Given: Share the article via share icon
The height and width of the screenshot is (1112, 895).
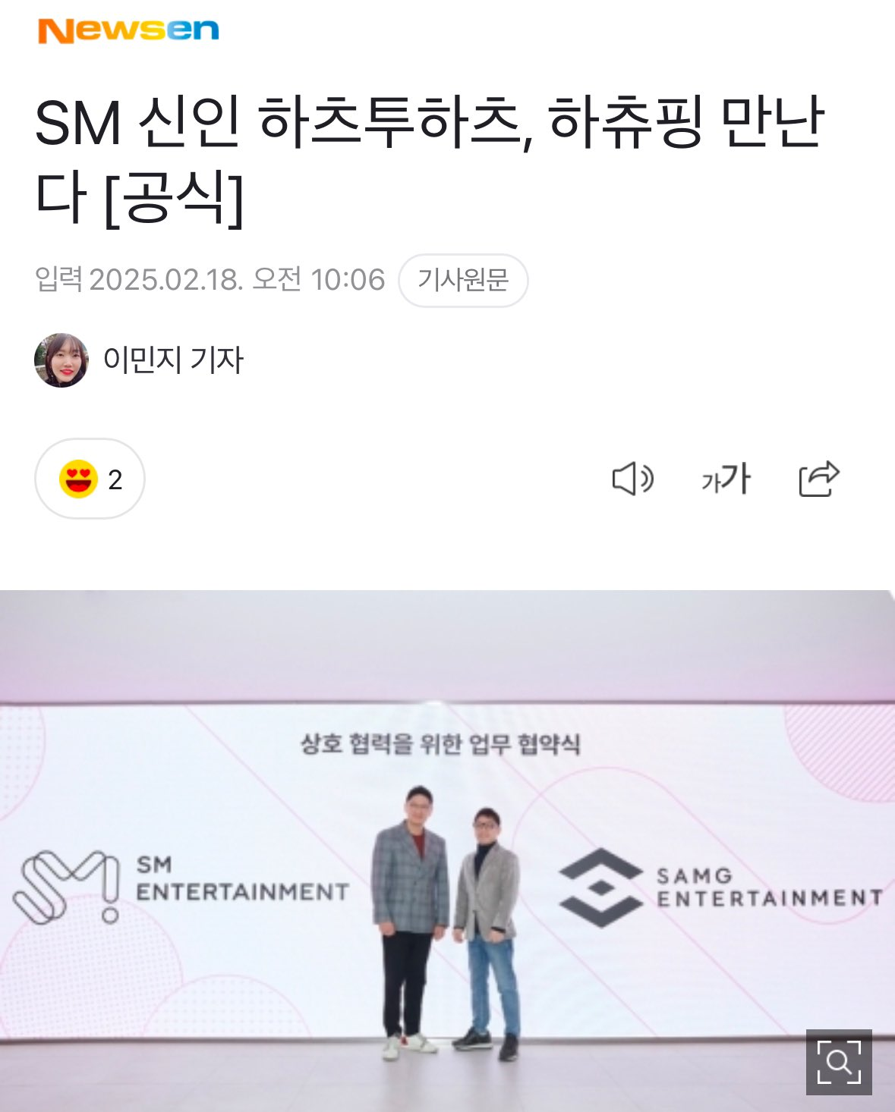Looking at the screenshot, I should tap(819, 479).
